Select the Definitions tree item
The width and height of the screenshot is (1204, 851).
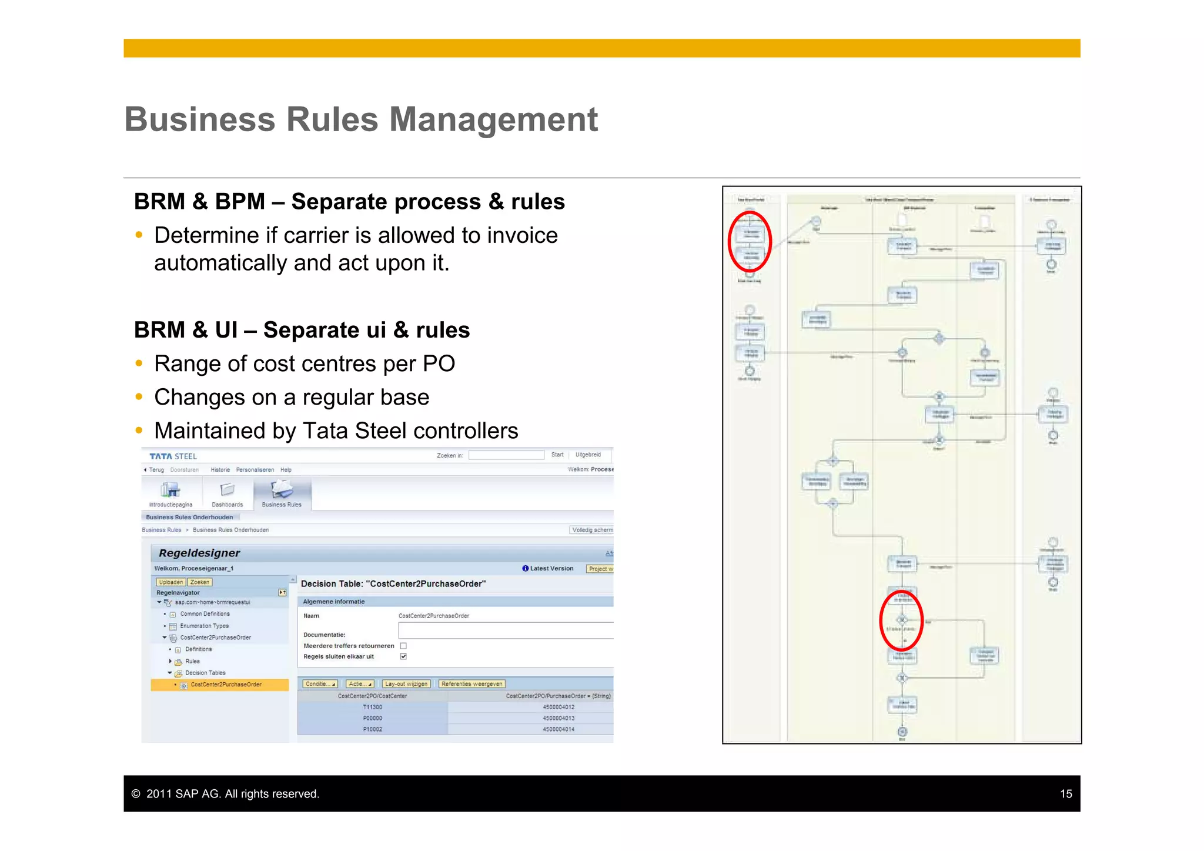pyautogui.click(x=199, y=649)
